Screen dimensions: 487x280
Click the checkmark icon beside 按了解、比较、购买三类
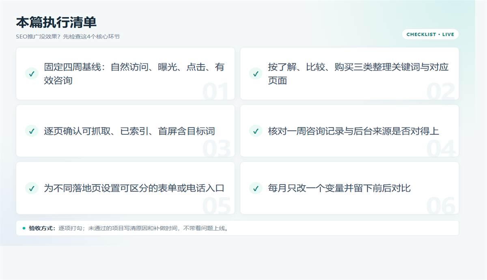256,73
